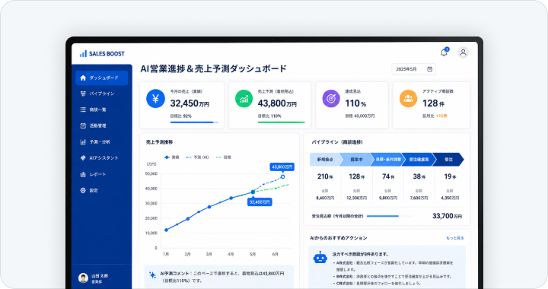
Task: Click the 38件 pipeline count
Action: pos(419,176)
